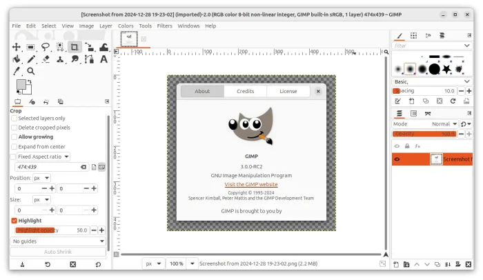Screen dimensions: 483x280
Task: Open the File menu
Action: click(x=17, y=26)
